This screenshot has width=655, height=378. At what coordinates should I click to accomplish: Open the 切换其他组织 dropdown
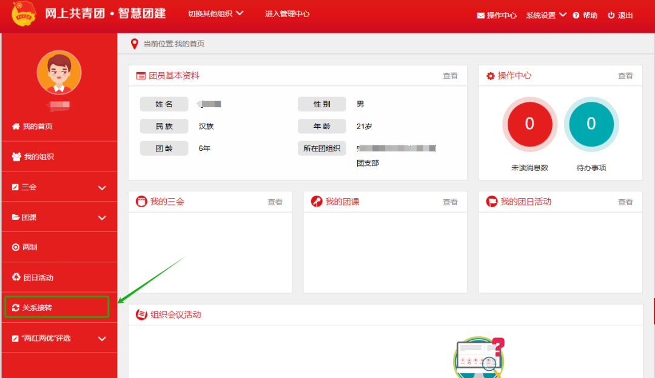[x=215, y=13]
